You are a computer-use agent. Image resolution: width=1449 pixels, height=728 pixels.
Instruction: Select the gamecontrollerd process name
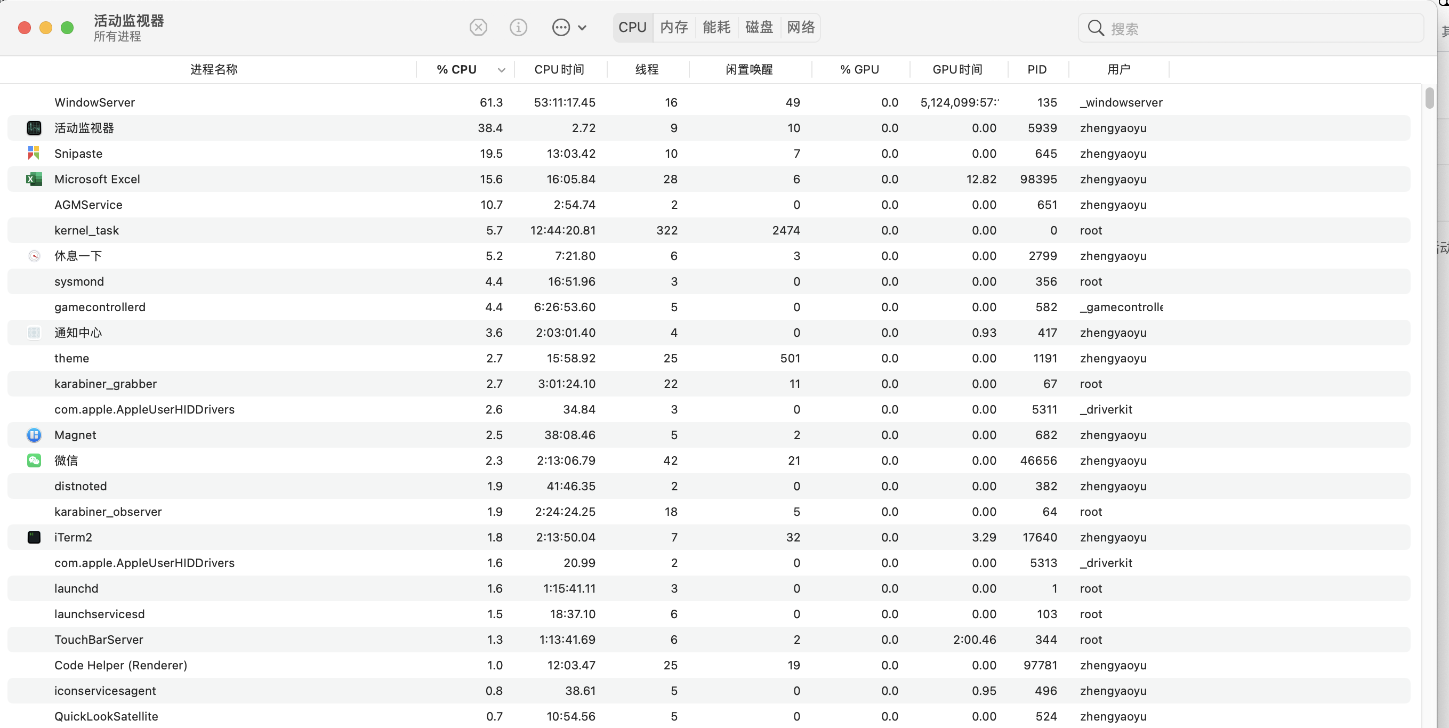click(100, 307)
